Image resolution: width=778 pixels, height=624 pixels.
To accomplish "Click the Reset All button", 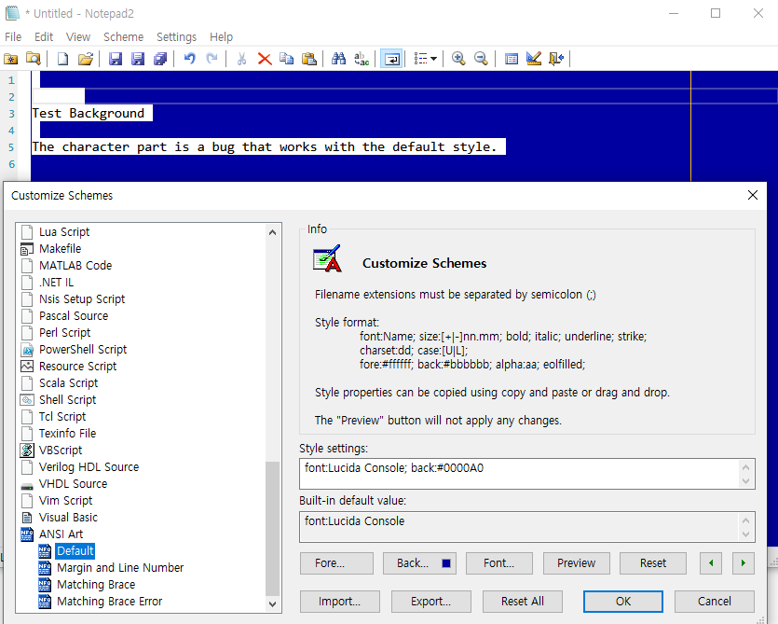I will click(523, 602).
